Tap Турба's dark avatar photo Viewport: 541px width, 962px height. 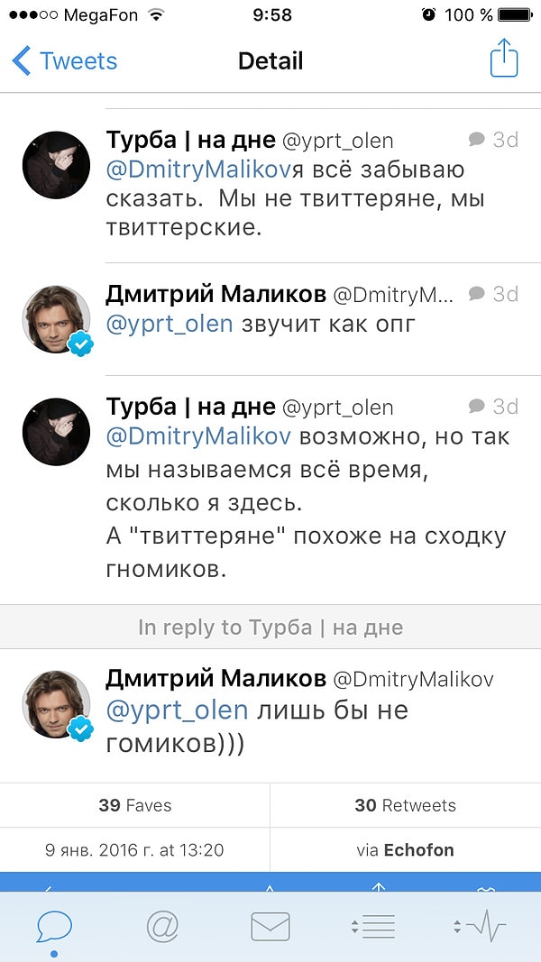pyautogui.click(x=56, y=164)
